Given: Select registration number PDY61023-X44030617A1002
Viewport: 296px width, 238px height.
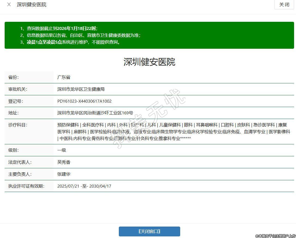Looking at the screenshot, I should (x=84, y=101).
